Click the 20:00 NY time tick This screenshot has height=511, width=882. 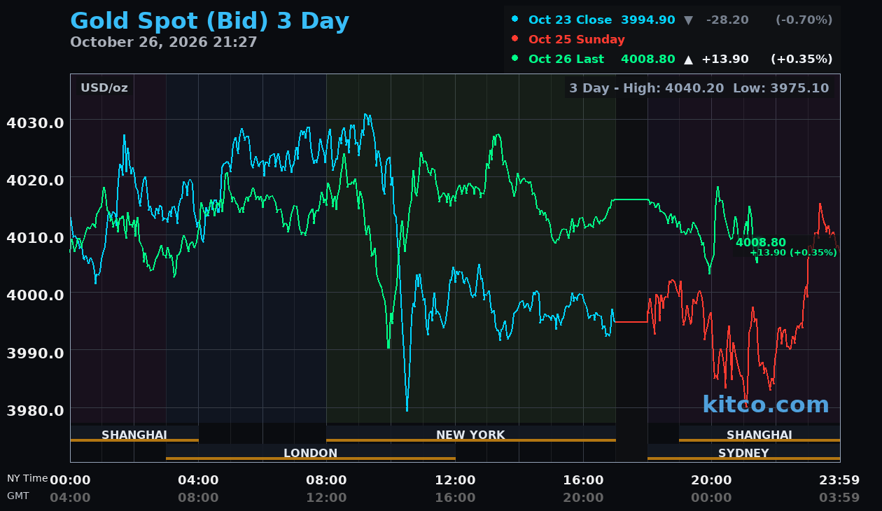711,480
